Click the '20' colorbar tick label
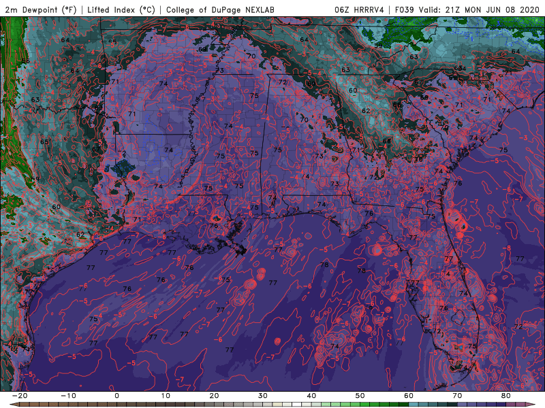 (x=214, y=396)
